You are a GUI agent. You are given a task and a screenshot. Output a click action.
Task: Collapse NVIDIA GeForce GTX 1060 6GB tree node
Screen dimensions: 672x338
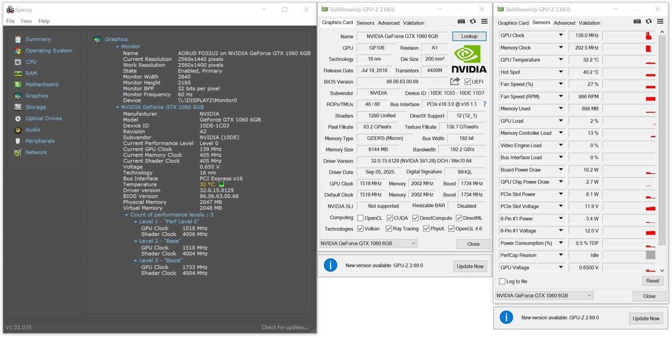point(118,107)
